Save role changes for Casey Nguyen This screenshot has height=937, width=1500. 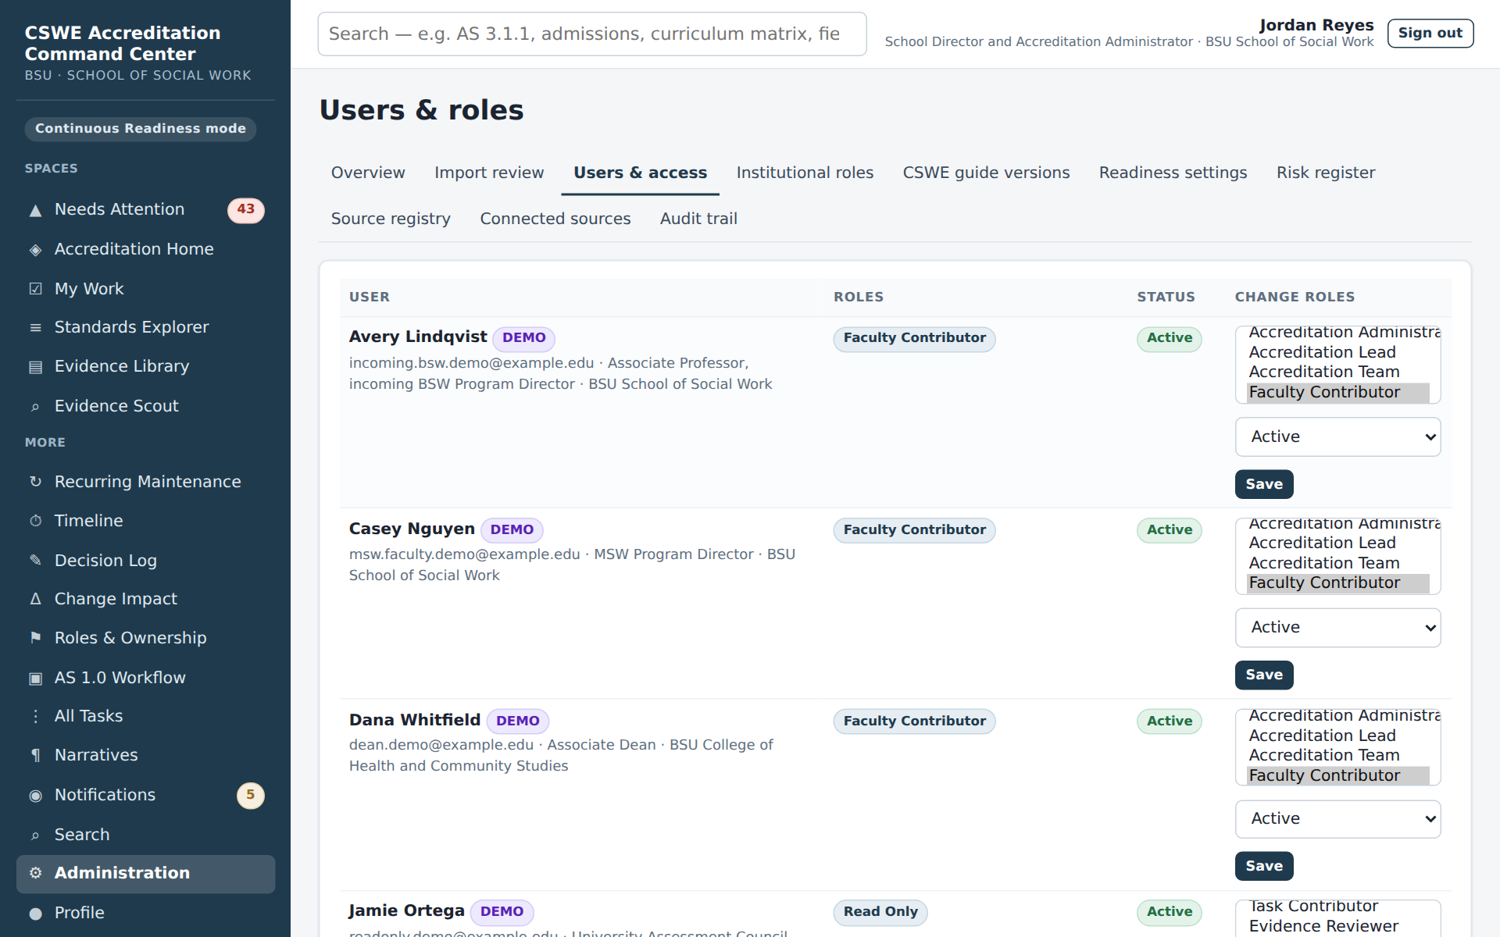(x=1264, y=675)
